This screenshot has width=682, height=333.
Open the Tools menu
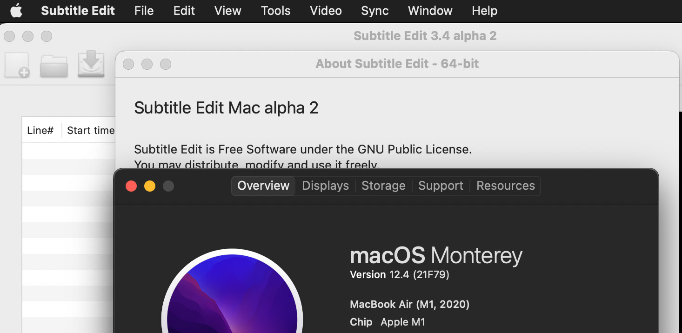(x=275, y=11)
